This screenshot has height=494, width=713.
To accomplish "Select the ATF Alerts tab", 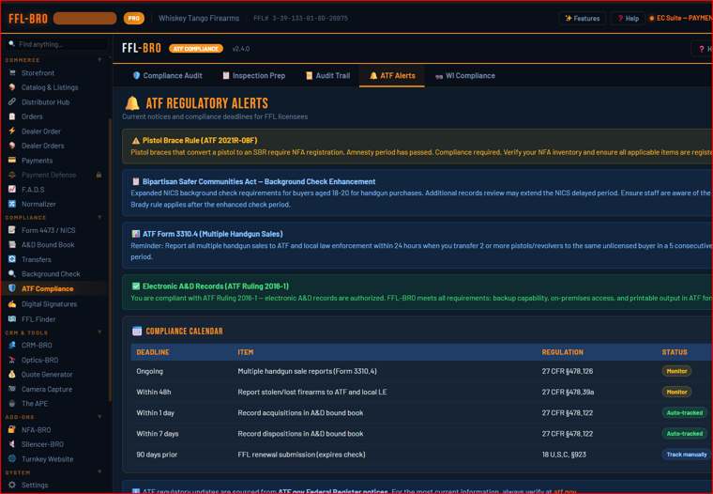I will (x=392, y=75).
